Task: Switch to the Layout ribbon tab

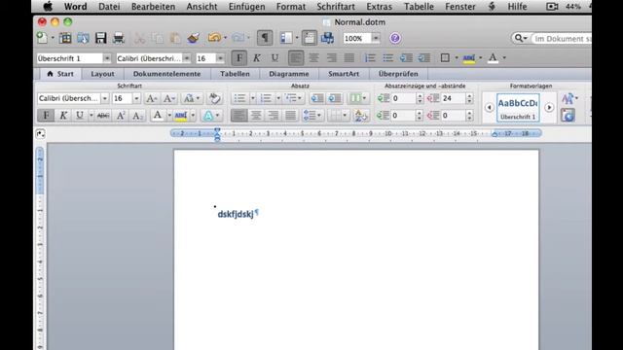Action: (x=102, y=74)
